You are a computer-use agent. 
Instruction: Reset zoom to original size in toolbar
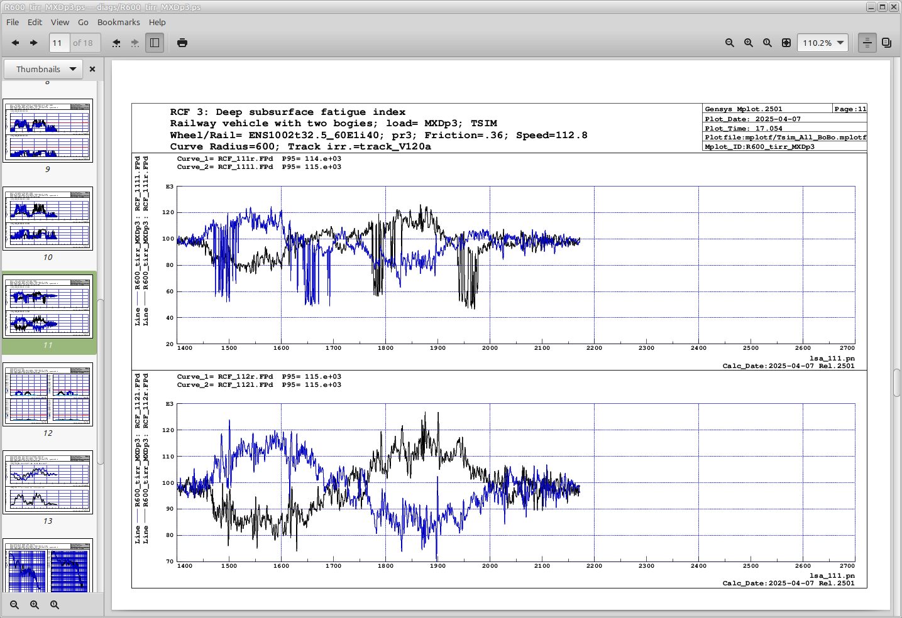point(767,43)
